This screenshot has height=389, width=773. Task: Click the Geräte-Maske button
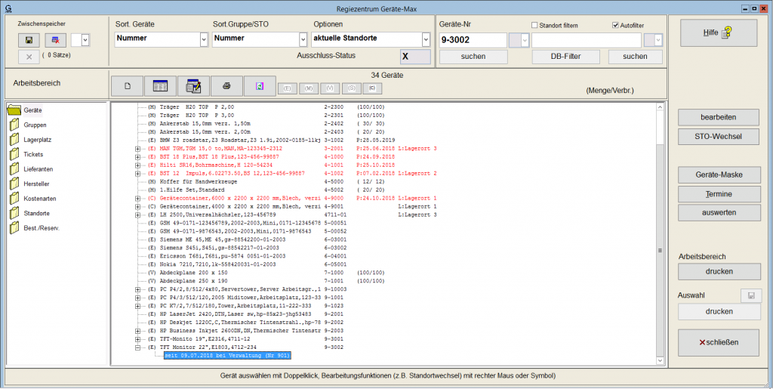[x=719, y=174]
